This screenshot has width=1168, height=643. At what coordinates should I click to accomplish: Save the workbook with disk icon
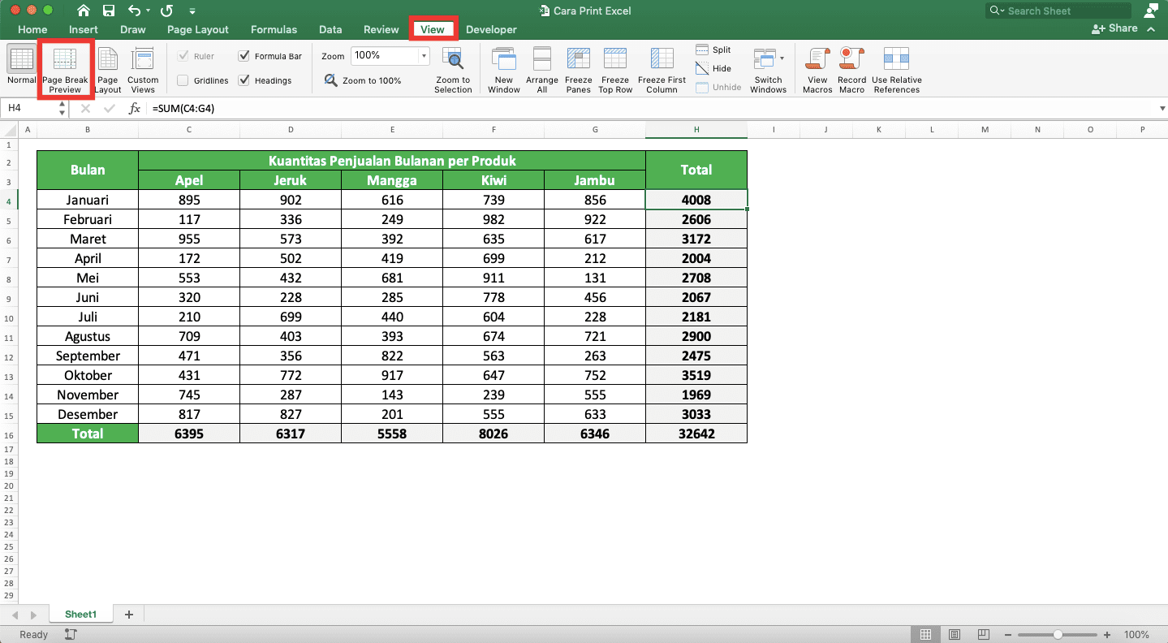109,11
